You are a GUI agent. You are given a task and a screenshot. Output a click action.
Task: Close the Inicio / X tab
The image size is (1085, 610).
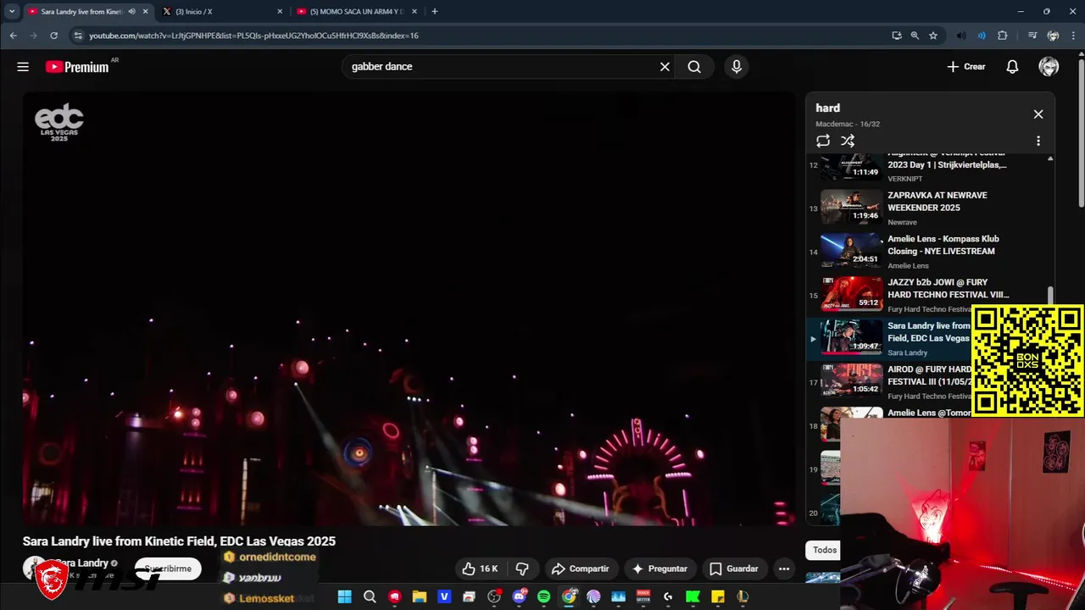tap(281, 12)
